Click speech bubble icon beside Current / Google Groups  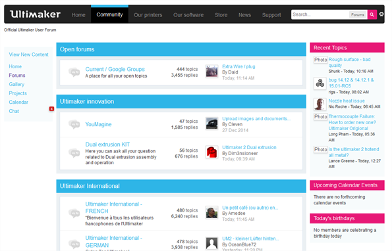74,72
